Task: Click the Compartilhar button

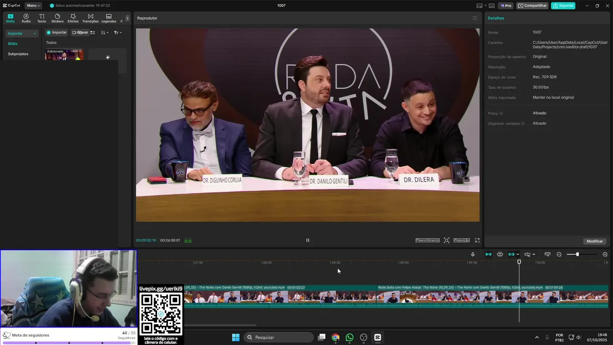Action: tap(532, 6)
